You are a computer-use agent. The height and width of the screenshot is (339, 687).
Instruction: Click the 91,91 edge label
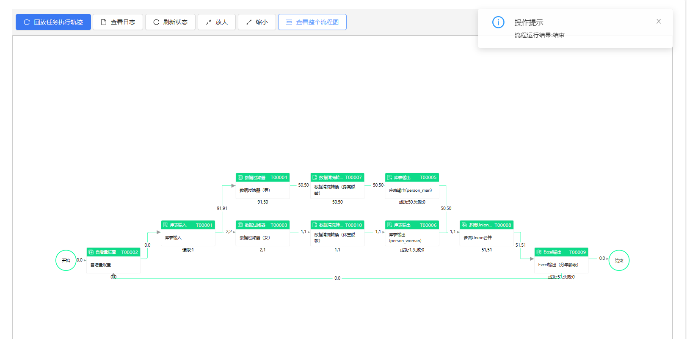[222, 208]
